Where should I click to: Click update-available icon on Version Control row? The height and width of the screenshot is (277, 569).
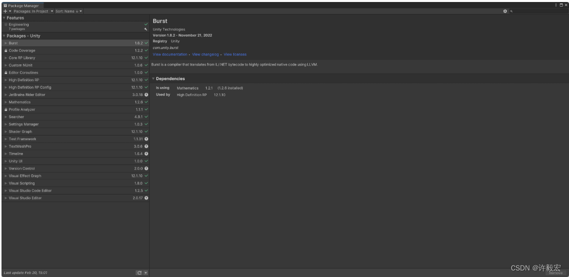(x=146, y=168)
